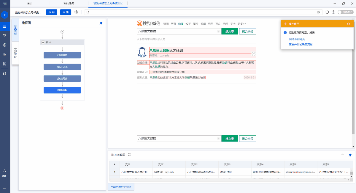The height and width of the screenshot is (193, 356).
Task: Click the 新闻 link in Sogou nav
Action: 166,24
